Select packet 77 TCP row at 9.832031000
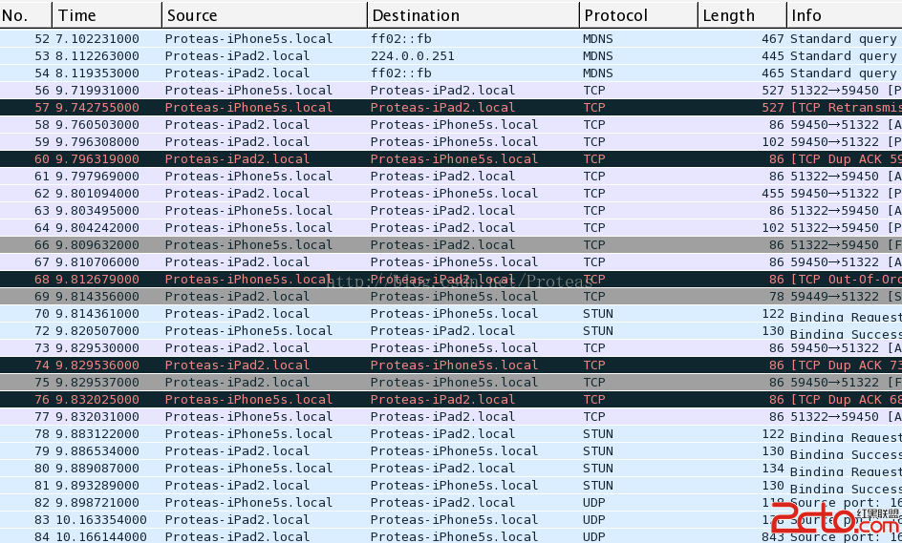902x543 pixels. [382, 417]
